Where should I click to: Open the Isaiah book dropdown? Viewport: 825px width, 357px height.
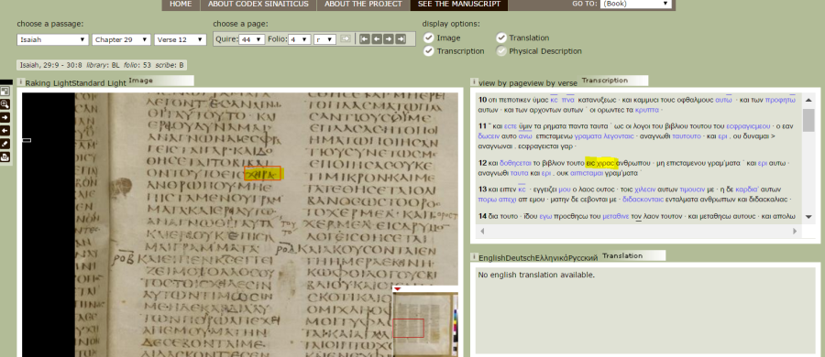(52, 40)
